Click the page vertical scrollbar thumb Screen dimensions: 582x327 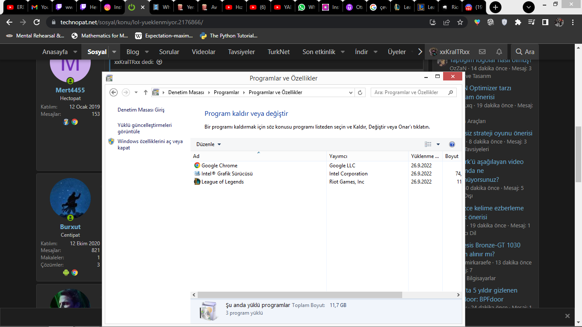[578, 154]
